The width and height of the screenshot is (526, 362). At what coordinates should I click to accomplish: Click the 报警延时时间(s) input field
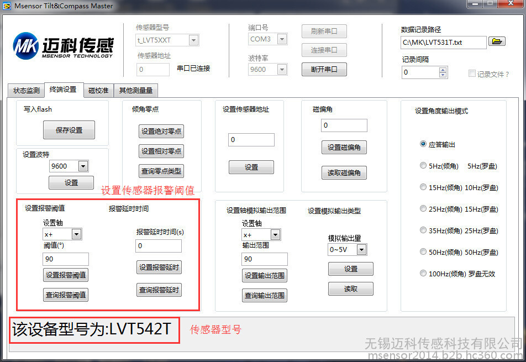click(x=159, y=245)
